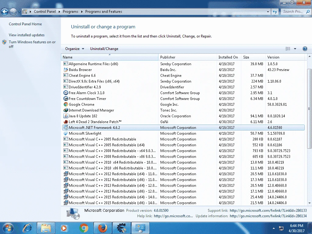Click the Google Chrome list icon
Screen dimensions: 312x234
point(66,104)
